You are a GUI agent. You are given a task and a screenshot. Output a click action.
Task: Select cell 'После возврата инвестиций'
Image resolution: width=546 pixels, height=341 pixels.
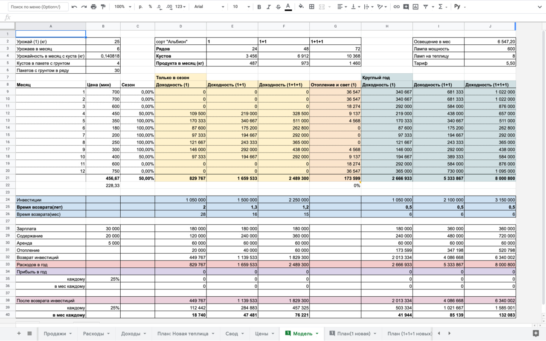[51, 301]
